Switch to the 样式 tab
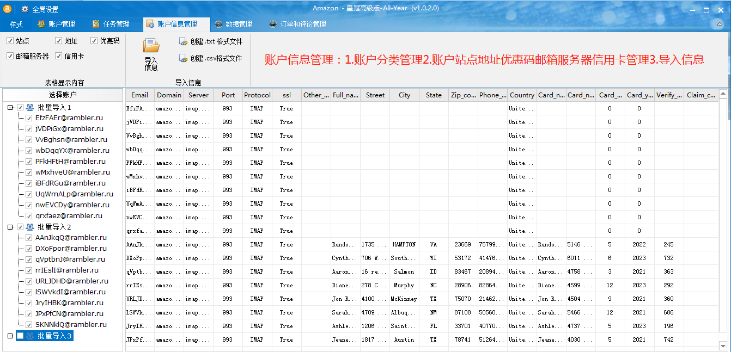The height and width of the screenshot is (352, 731). click(16, 24)
